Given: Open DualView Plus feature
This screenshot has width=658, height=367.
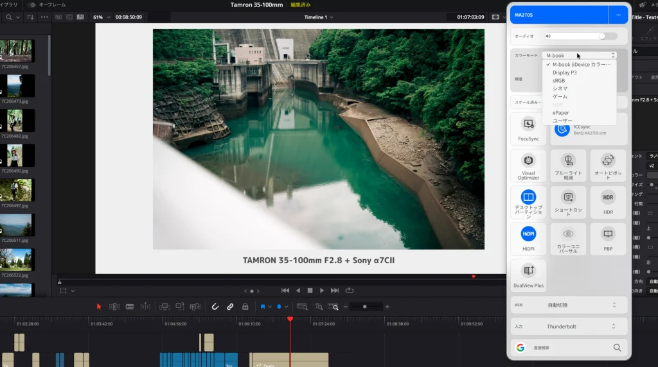Looking at the screenshot, I should (x=528, y=276).
